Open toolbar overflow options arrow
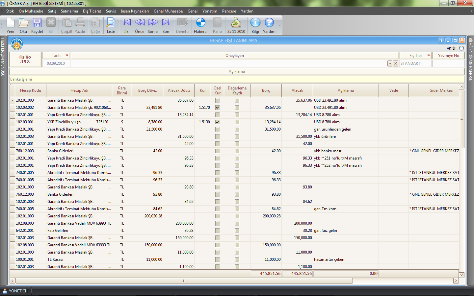The height and width of the screenshot is (296, 474). coord(280,26)
